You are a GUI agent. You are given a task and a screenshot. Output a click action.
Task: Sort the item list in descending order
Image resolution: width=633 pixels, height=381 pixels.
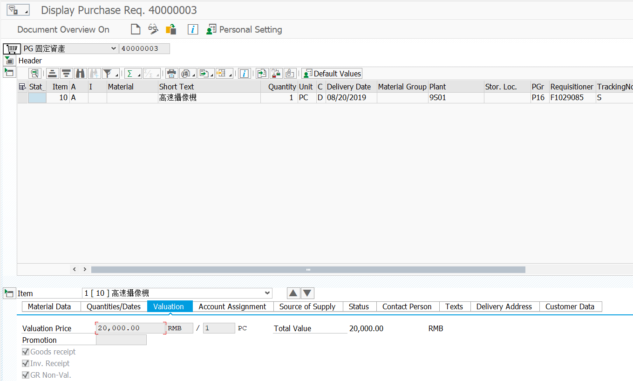click(x=66, y=73)
